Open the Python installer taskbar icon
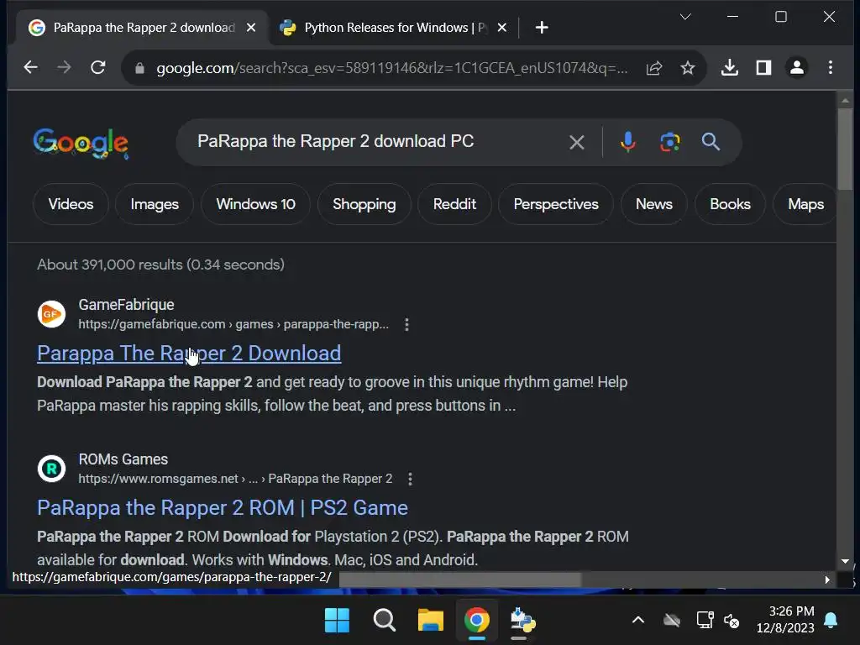This screenshot has height=645, width=860. [522, 621]
